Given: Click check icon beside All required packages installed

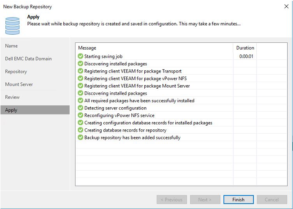Looking at the screenshot, I should click(x=80, y=100).
